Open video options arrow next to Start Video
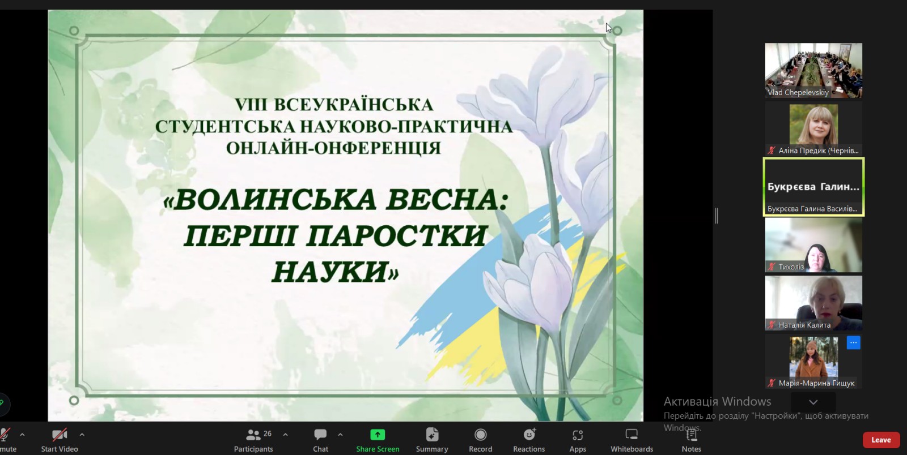907x455 pixels. click(82, 435)
